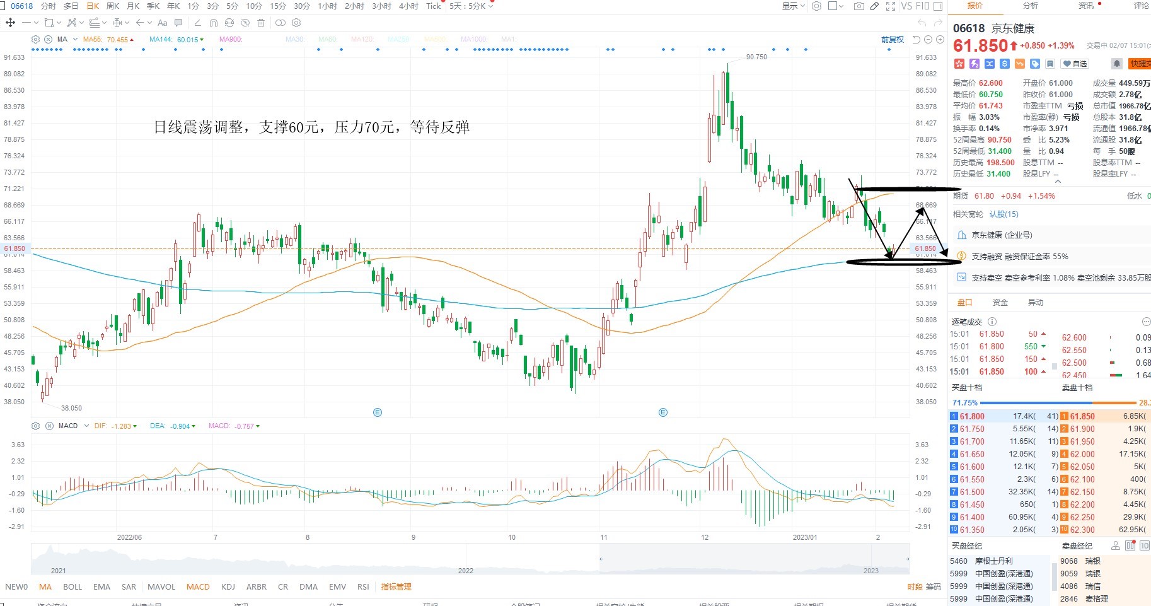Open the MACD indicator type dropdown
This screenshot has height=606, width=1151.
point(86,426)
